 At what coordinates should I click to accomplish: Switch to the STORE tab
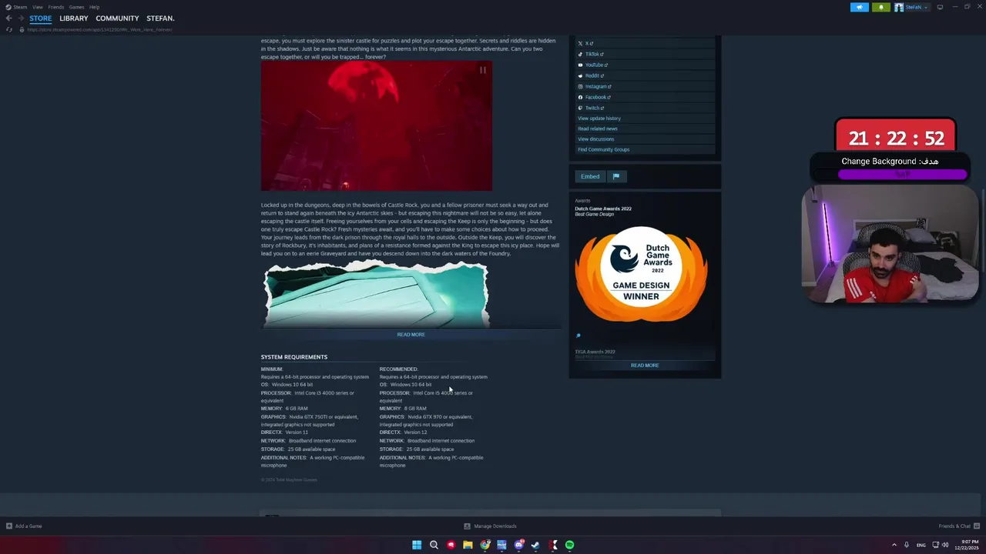41,18
